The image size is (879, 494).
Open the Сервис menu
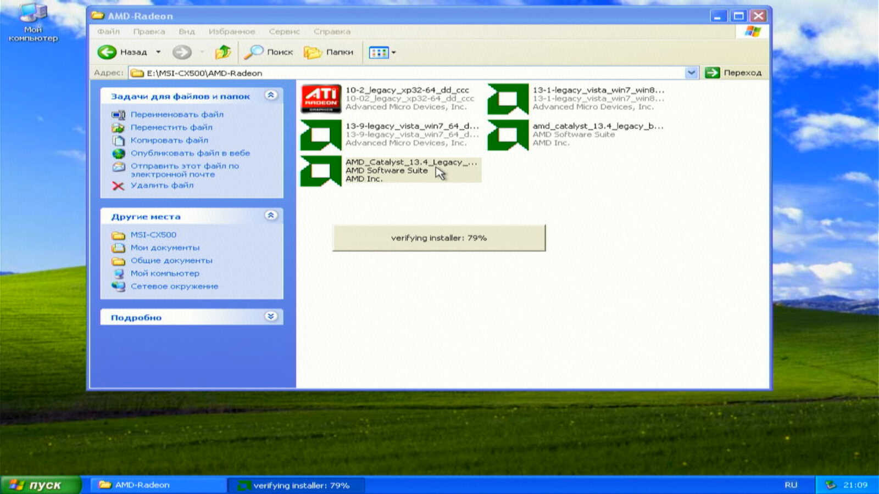point(285,32)
